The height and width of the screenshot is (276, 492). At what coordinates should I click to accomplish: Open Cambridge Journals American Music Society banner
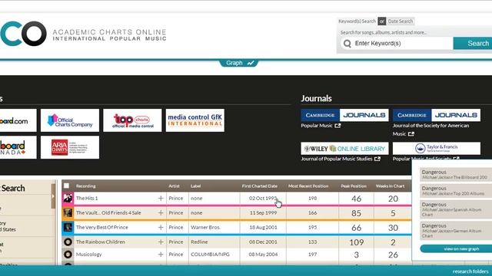tap(437, 115)
